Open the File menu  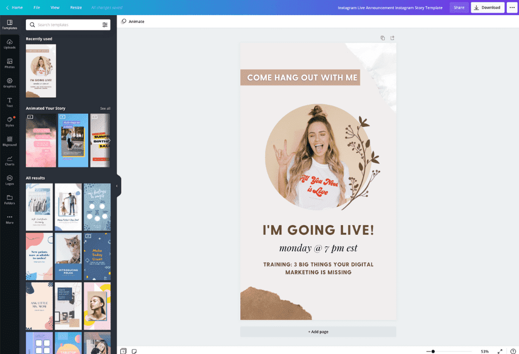point(36,8)
